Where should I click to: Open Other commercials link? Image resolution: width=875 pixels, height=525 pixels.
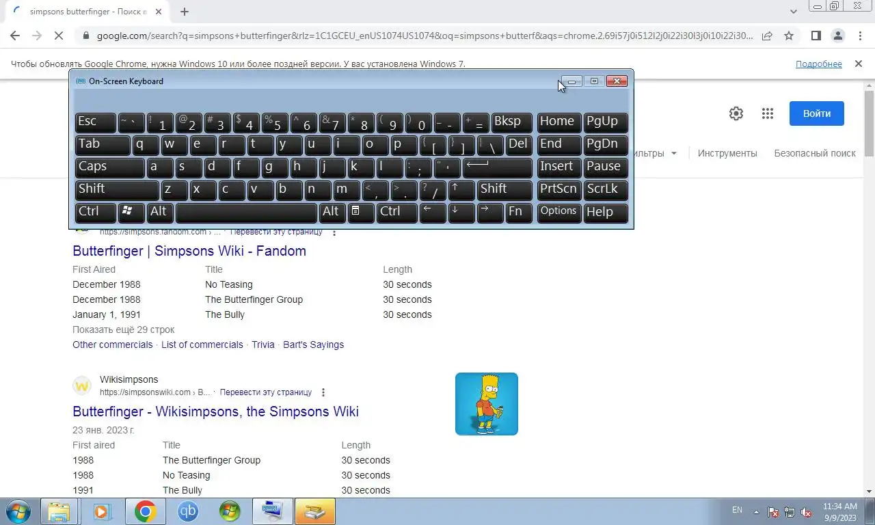pyautogui.click(x=113, y=345)
